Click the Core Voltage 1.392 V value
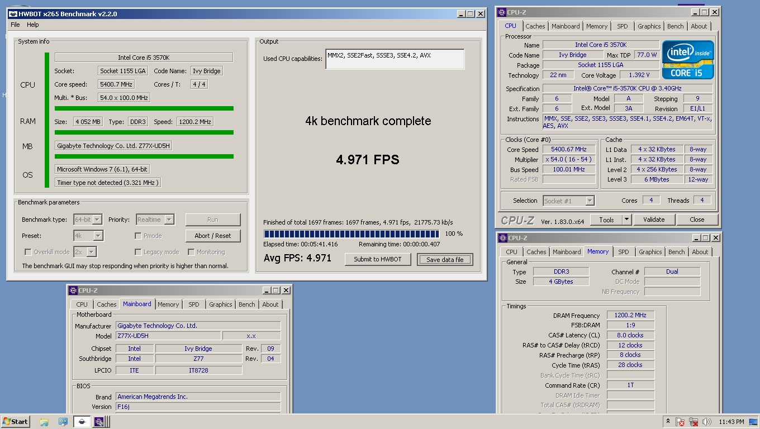The width and height of the screenshot is (760, 429). pyautogui.click(x=639, y=75)
